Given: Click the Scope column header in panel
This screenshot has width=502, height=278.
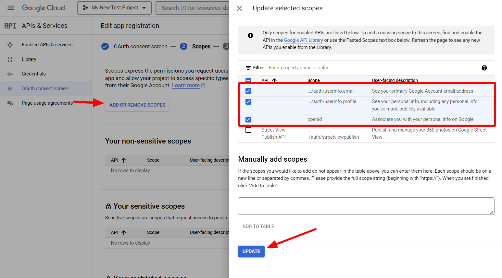Looking at the screenshot, I should (313, 80).
